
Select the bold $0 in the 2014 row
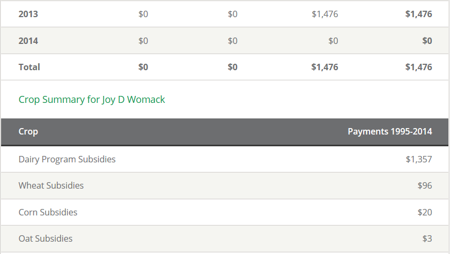(x=427, y=41)
